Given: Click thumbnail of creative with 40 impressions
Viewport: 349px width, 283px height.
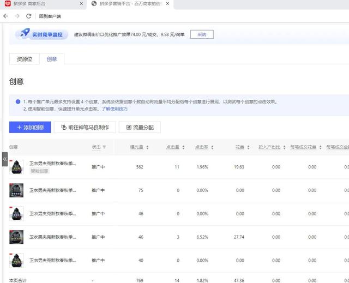Looking at the screenshot, I should point(16,260).
